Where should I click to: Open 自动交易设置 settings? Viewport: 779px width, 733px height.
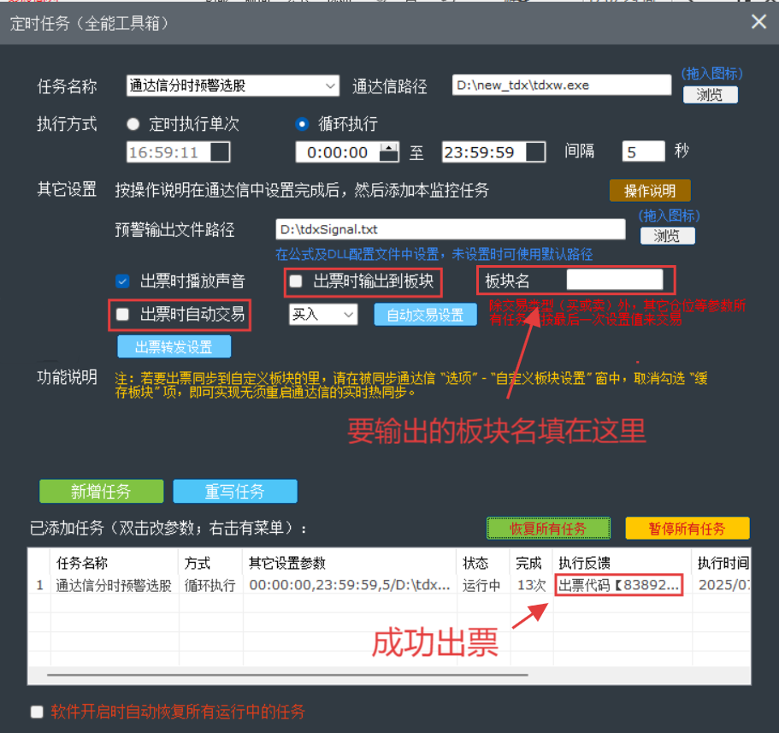point(425,314)
